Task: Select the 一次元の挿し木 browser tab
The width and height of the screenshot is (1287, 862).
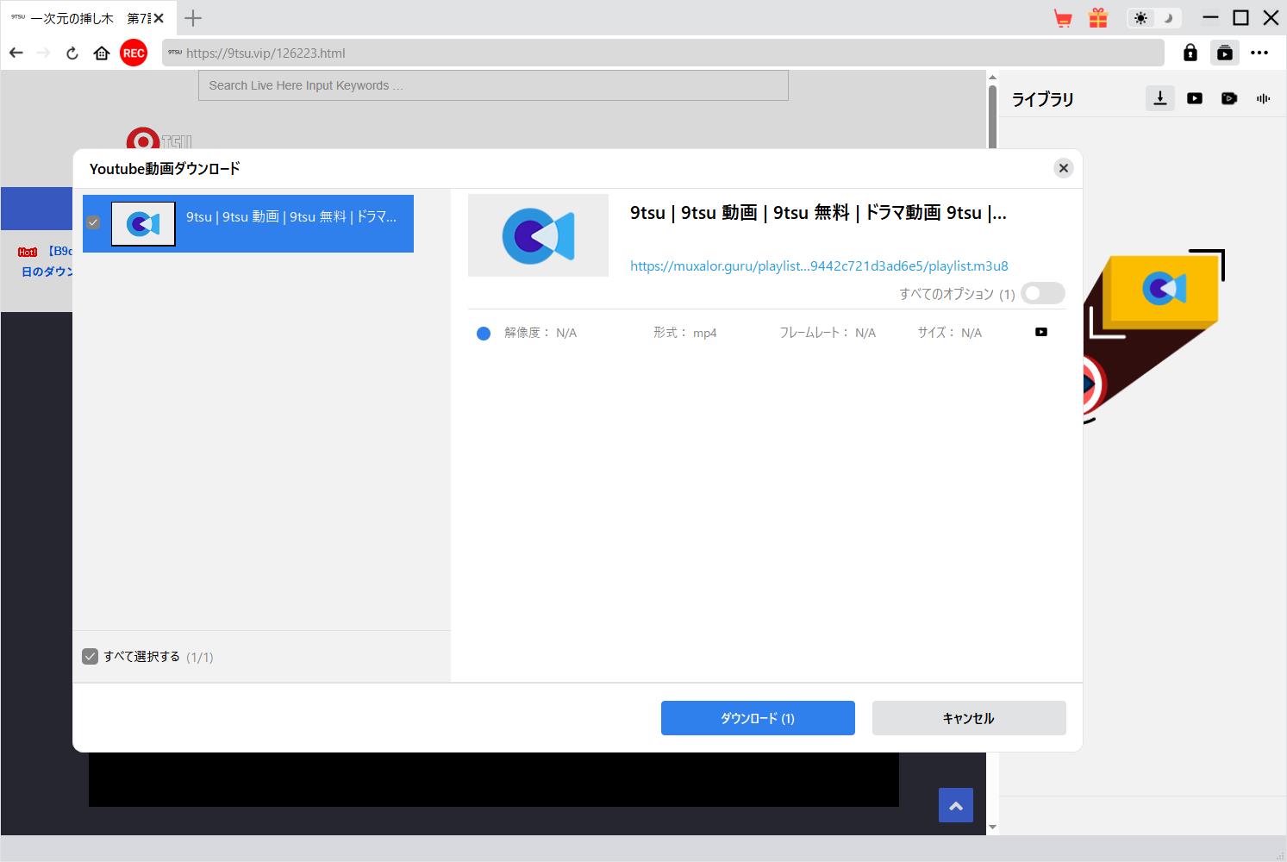Action: pyautogui.click(x=87, y=18)
